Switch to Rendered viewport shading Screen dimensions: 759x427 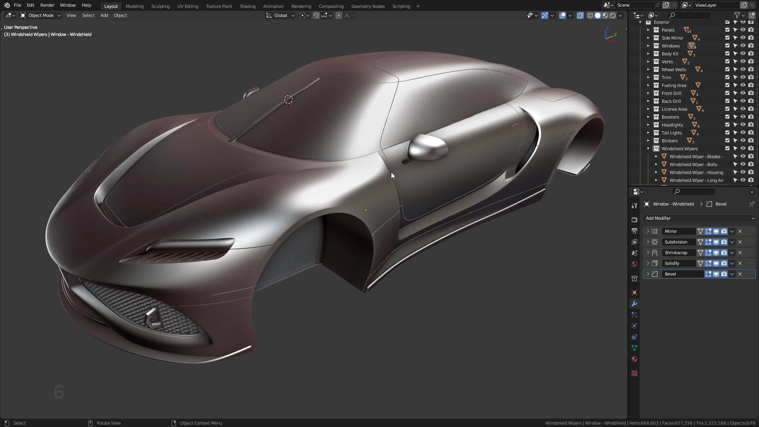coord(613,15)
